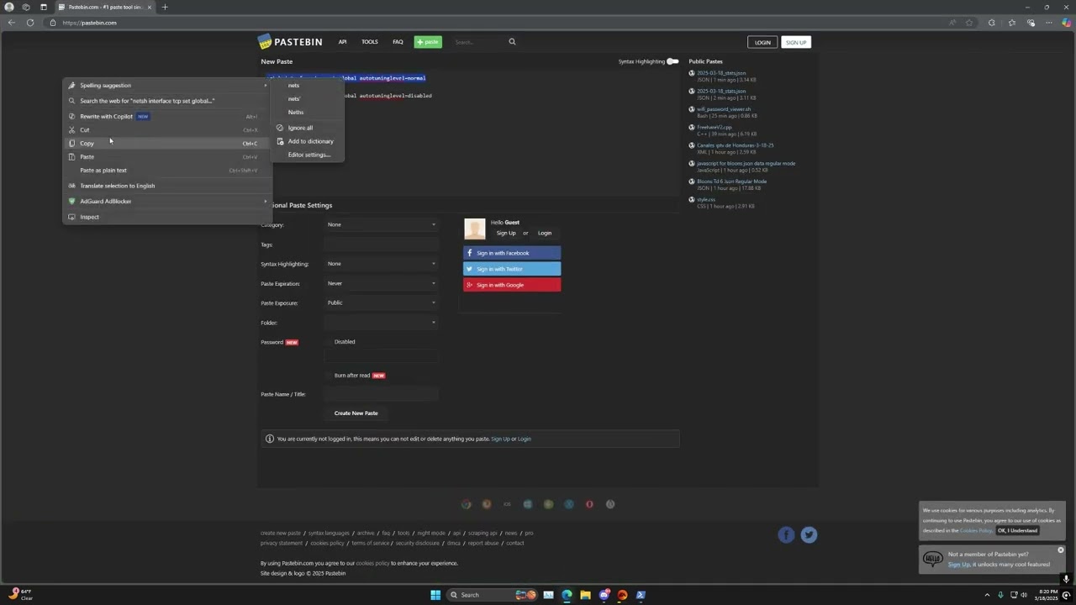Open Editor settings from submenu
The image size is (1076, 605).
[x=308, y=155]
